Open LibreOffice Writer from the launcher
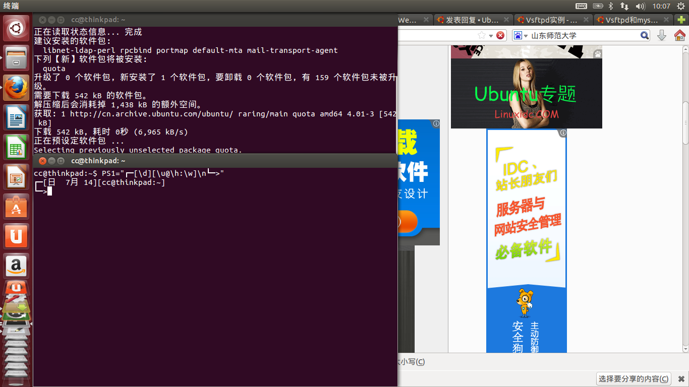The width and height of the screenshot is (689, 387). (x=17, y=117)
